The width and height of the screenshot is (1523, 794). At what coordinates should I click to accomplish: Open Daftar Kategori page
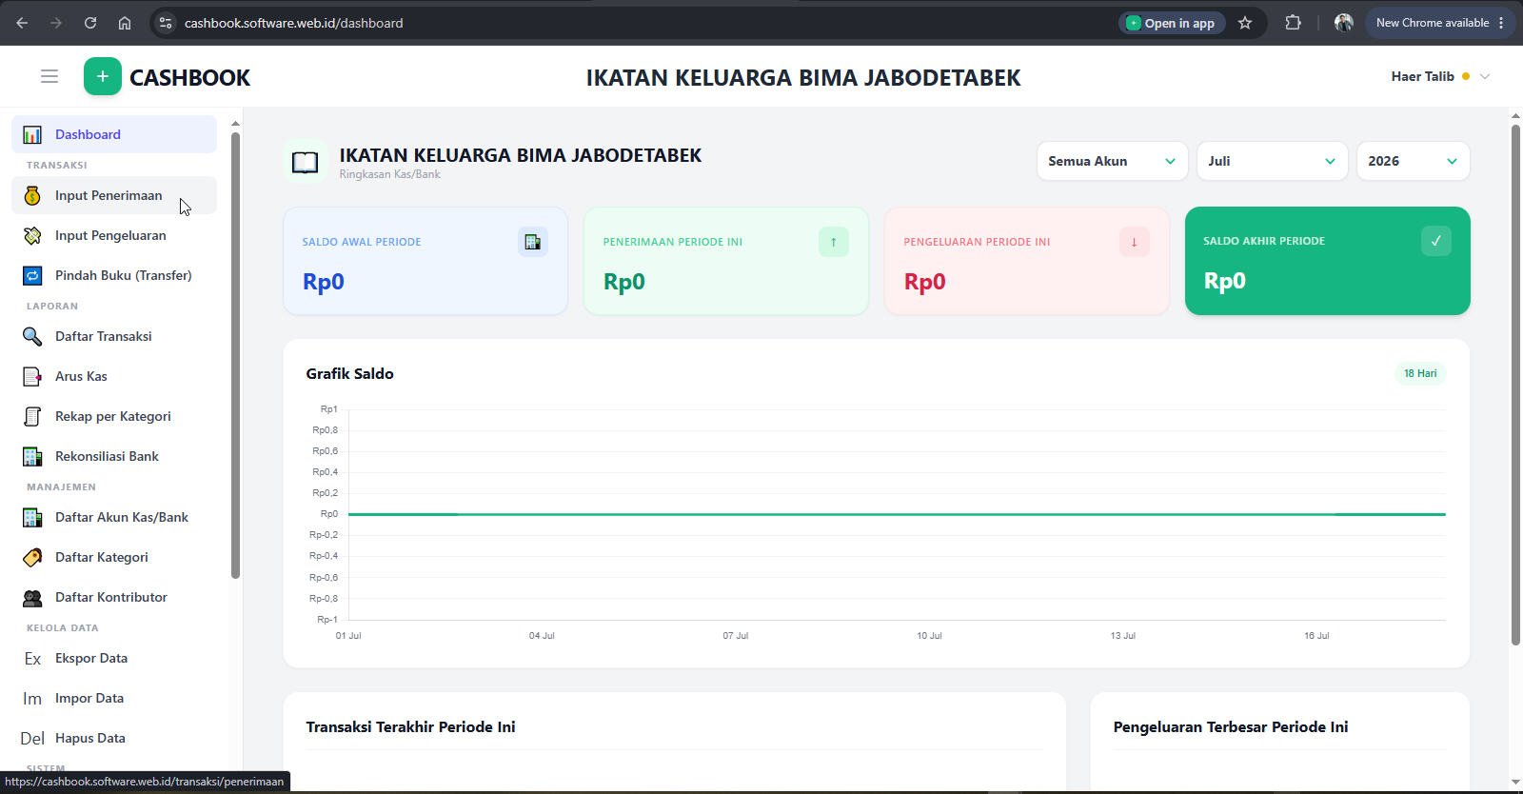click(x=114, y=557)
